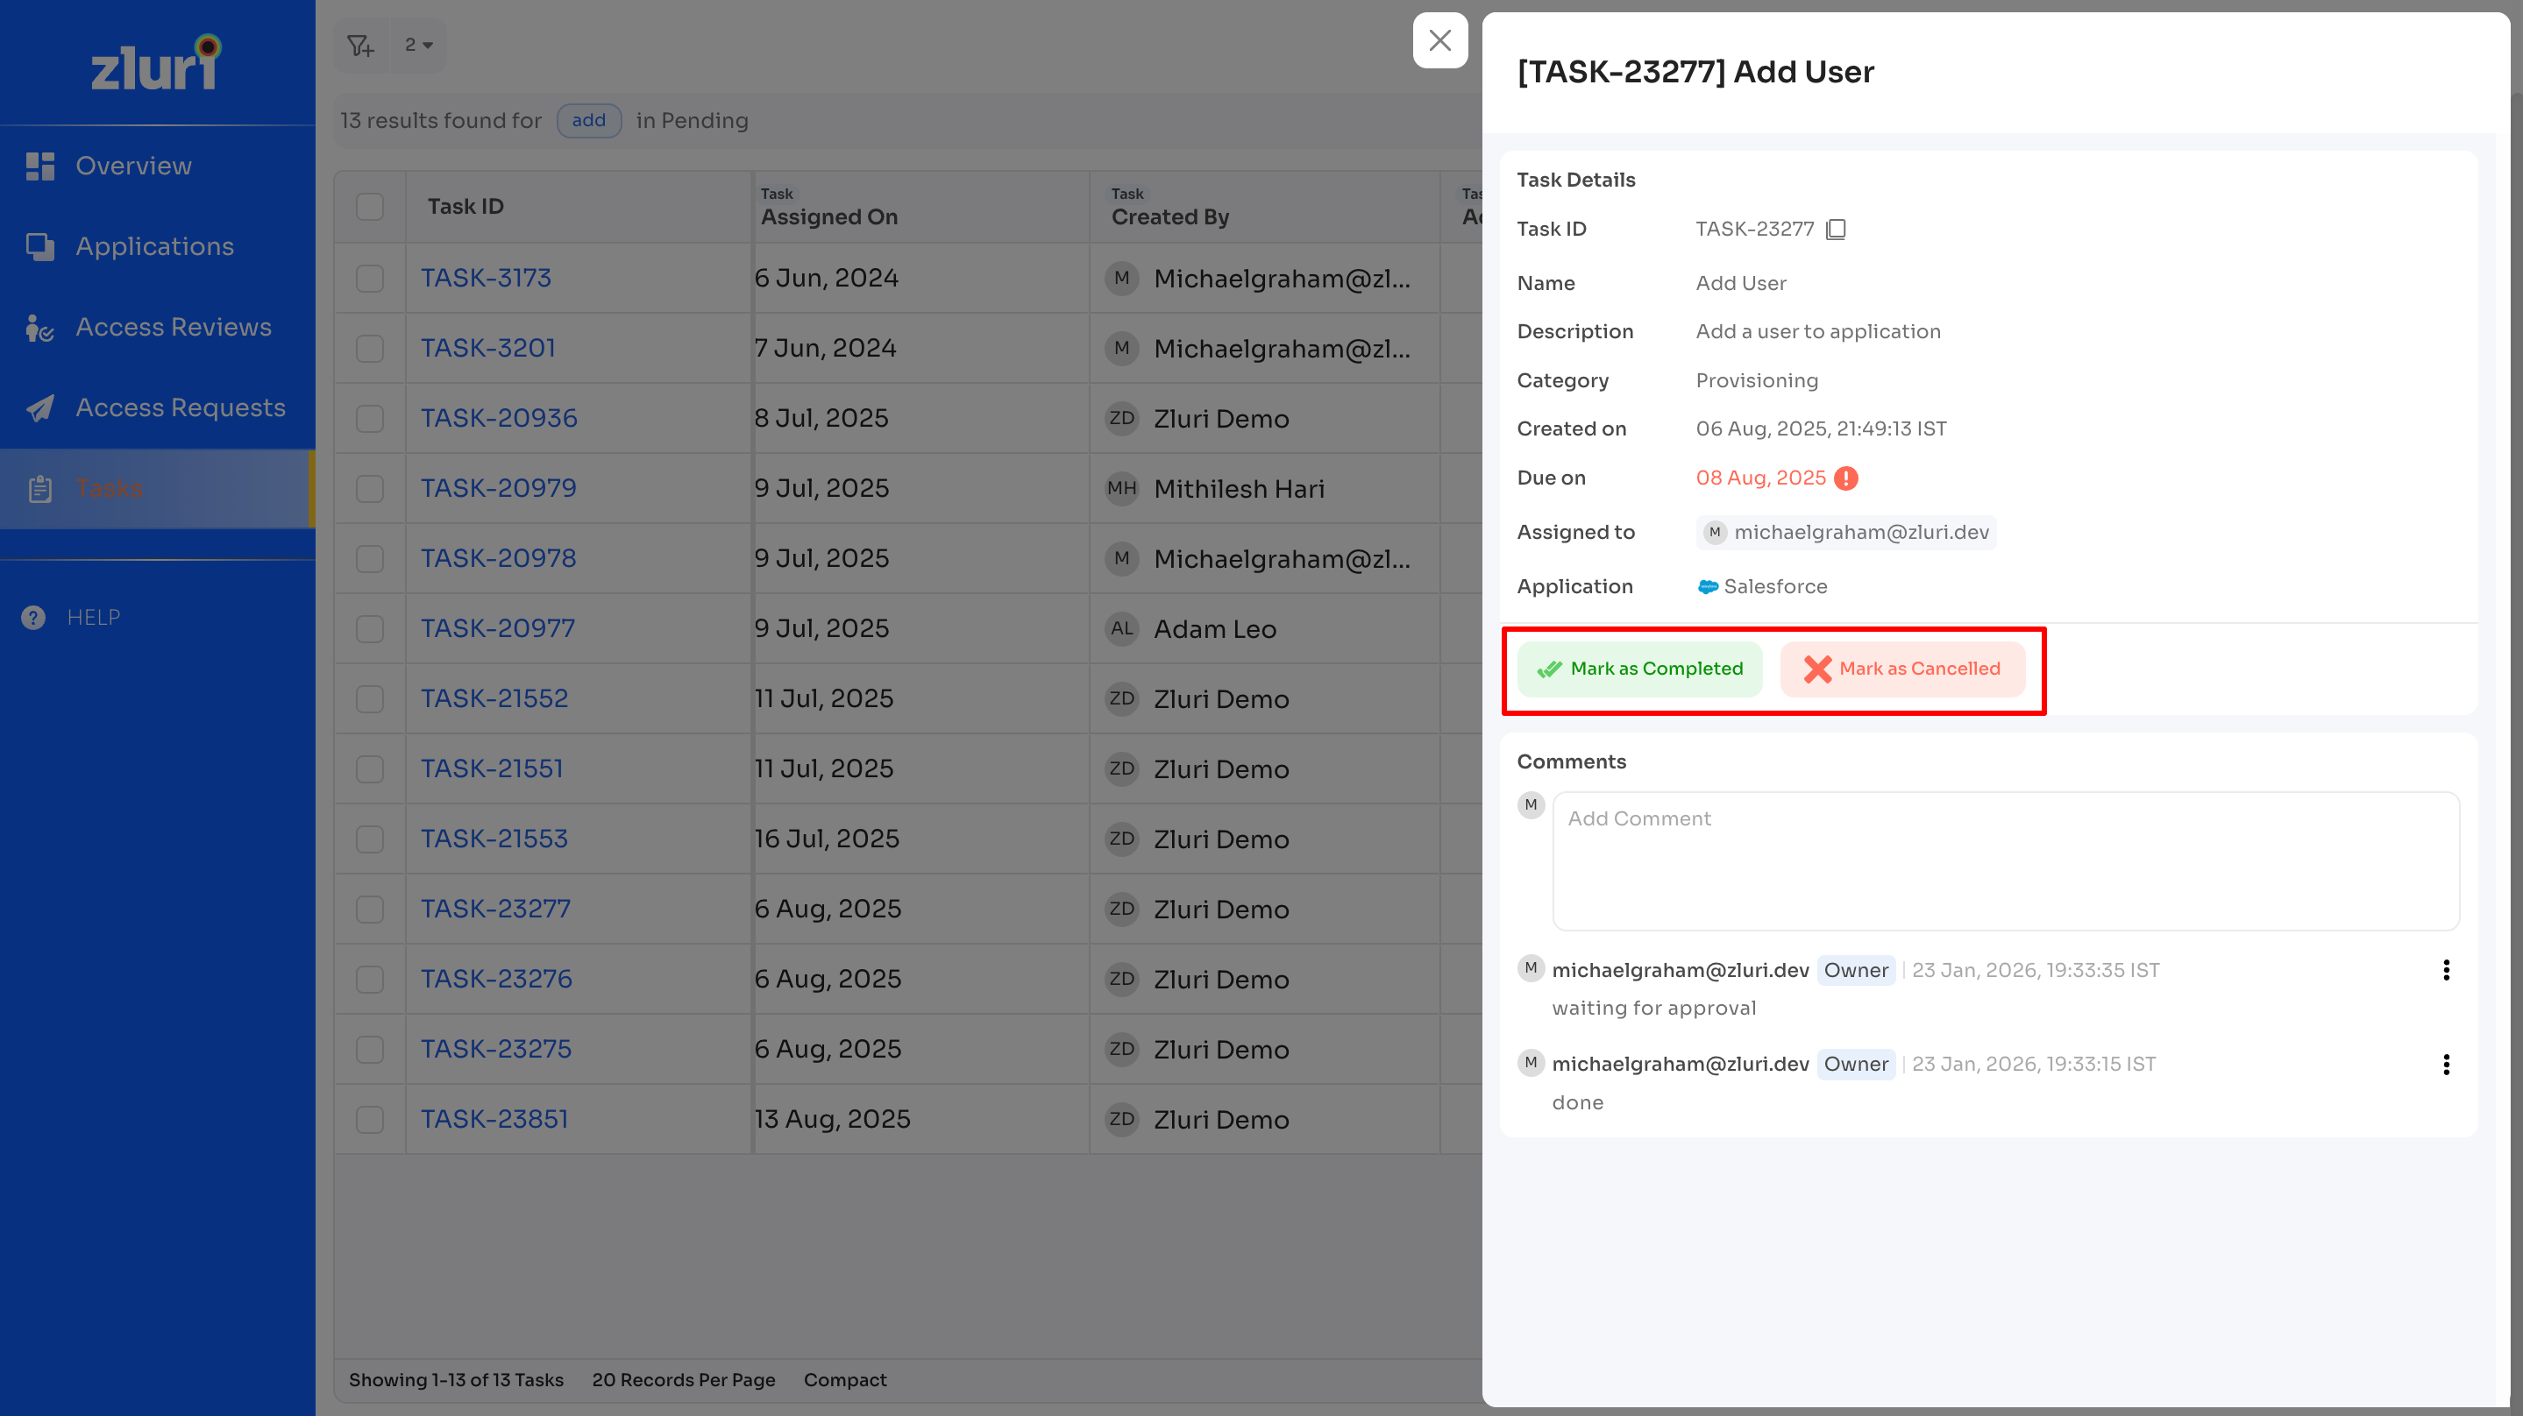Check the box for TASK-23851
The width and height of the screenshot is (2523, 1416).
(369, 1119)
